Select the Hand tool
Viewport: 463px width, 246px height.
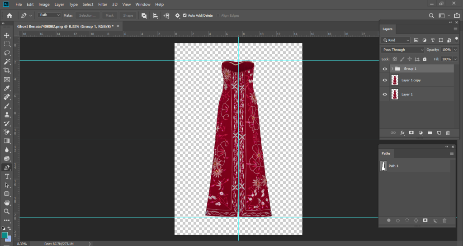(6, 203)
